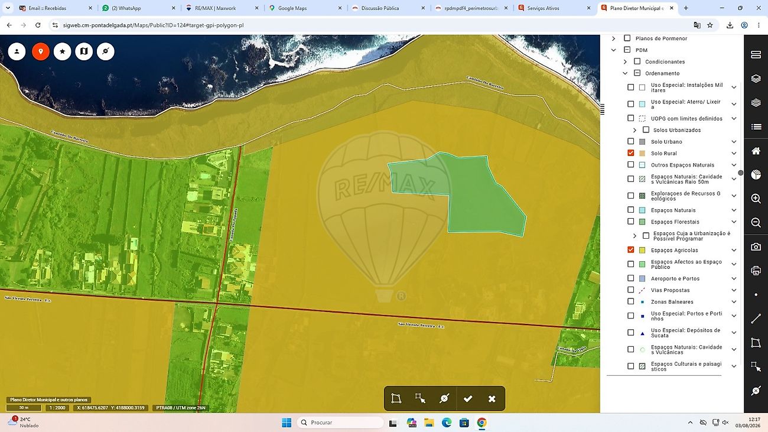Enable the Espaços Florestais layer checkbox
This screenshot has width=768, height=432.
[631, 222]
